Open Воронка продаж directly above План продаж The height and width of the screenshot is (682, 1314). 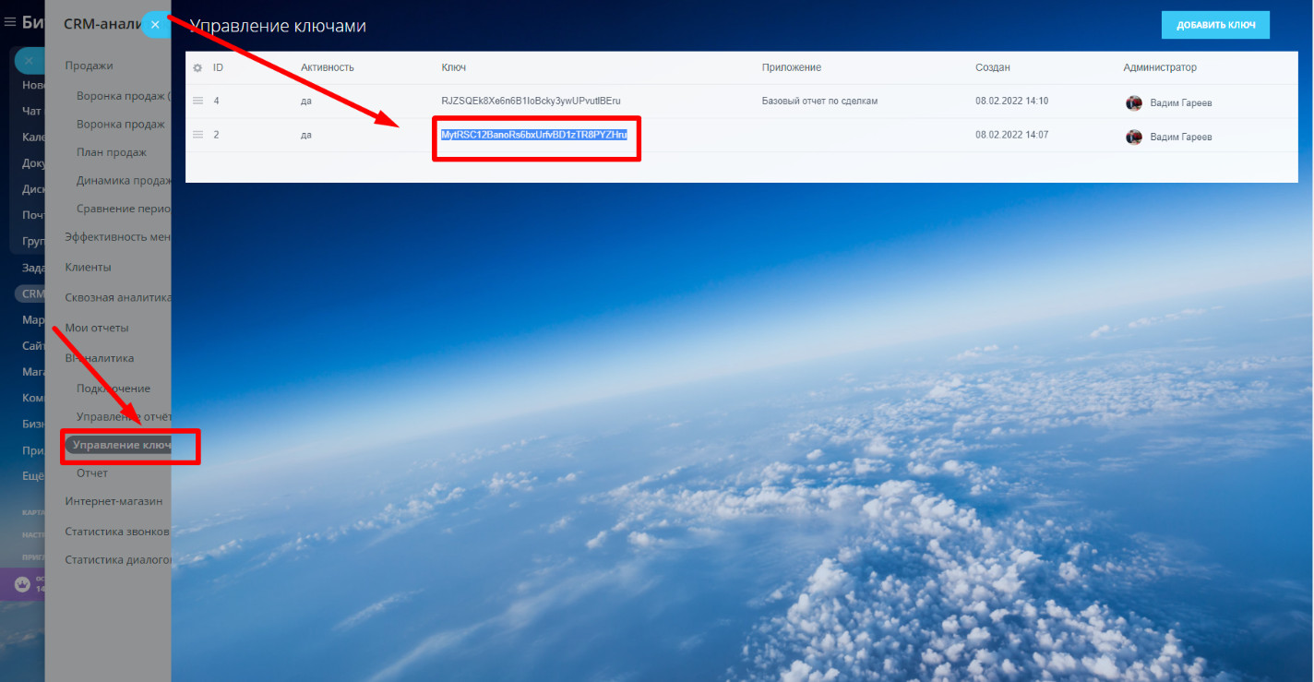pos(121,124)
